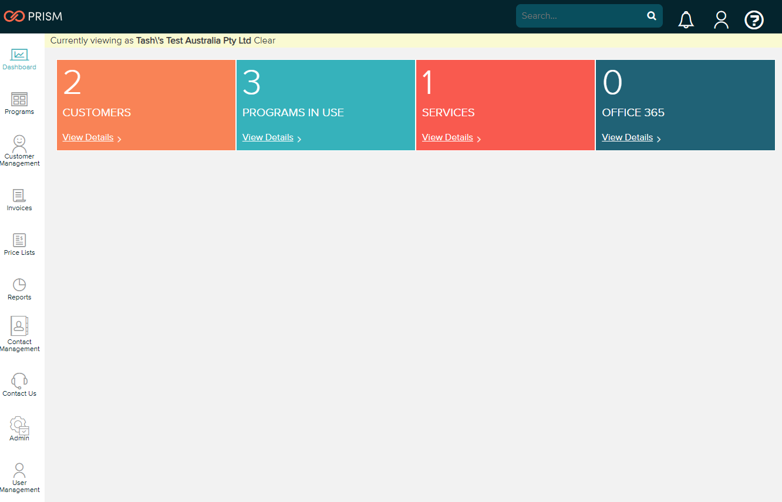The image size is (782, 502).
Task: Select the Price Lists icon
Action: coord(19,240)
